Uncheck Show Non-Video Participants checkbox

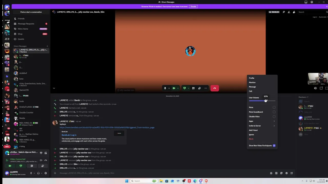pyautogui.click(x=274, y=145)
